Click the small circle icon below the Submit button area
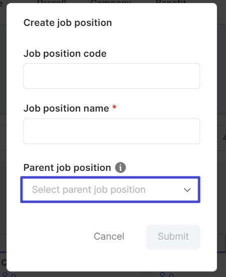Viewport: 226px width, 277px height. (x=162, y=275)
